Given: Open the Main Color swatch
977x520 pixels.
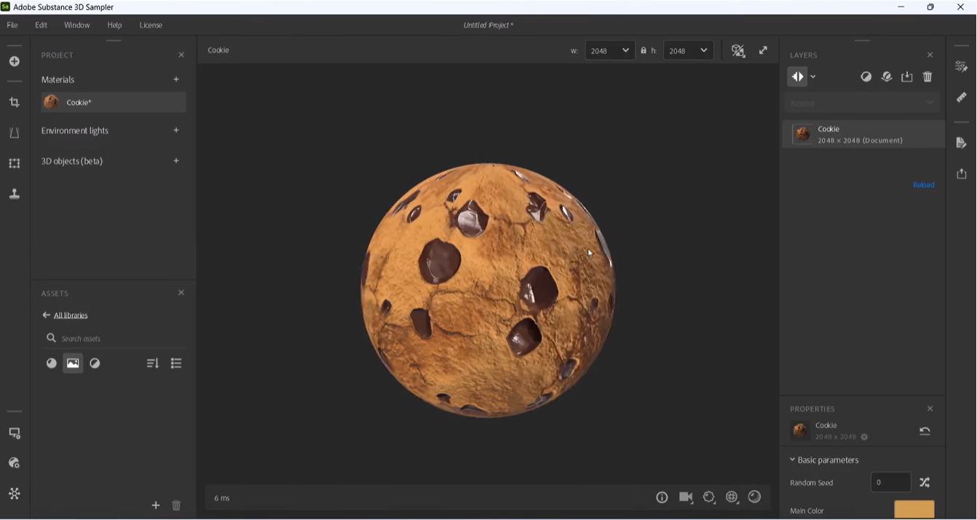Looking at the screenshot, I should tap(914, 510).
